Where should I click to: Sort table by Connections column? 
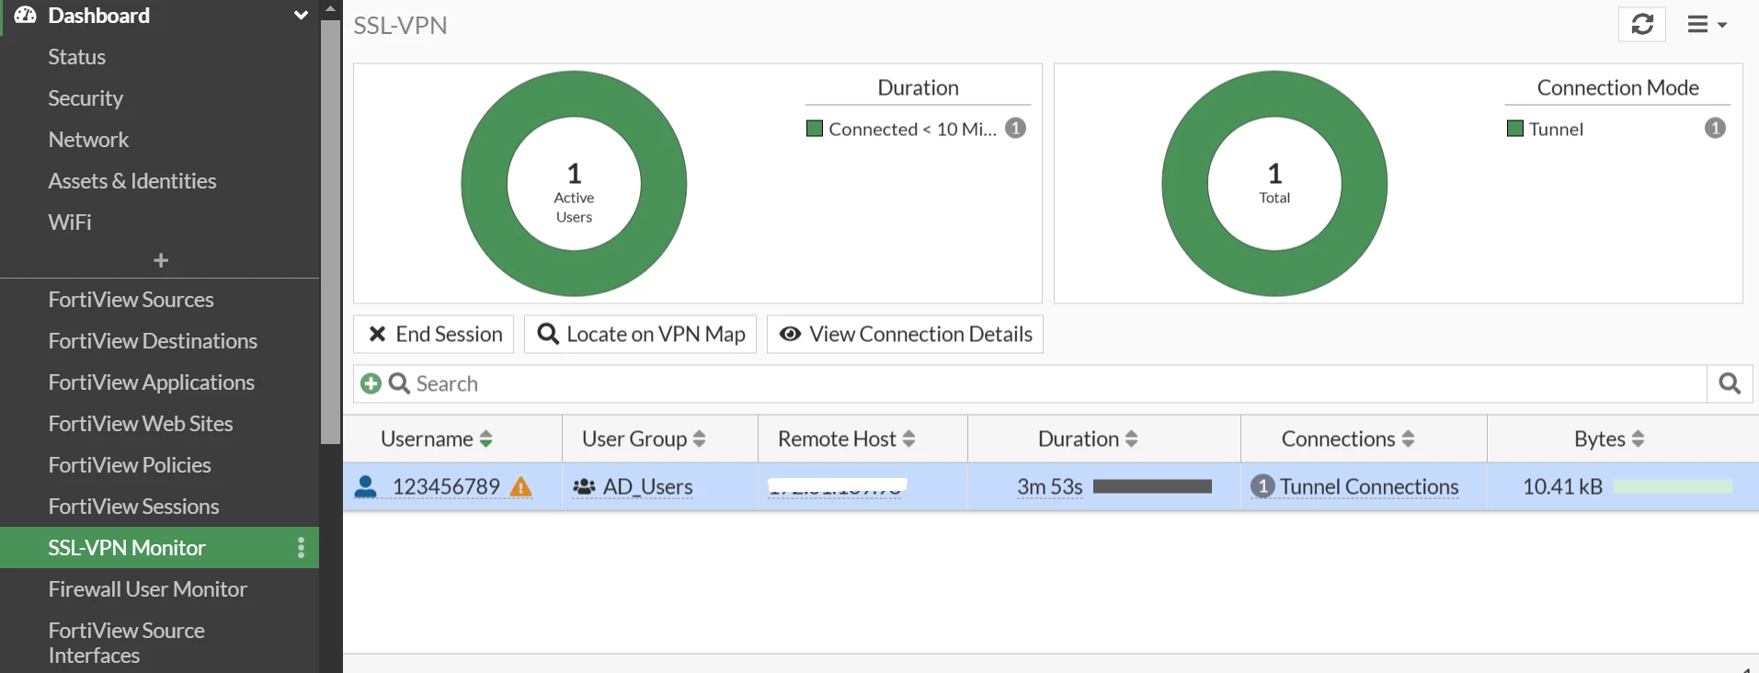tap(1348, 439)
